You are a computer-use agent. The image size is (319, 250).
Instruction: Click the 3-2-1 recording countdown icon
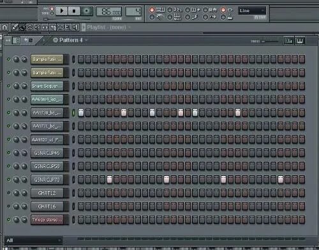click(x=178, y=10)
